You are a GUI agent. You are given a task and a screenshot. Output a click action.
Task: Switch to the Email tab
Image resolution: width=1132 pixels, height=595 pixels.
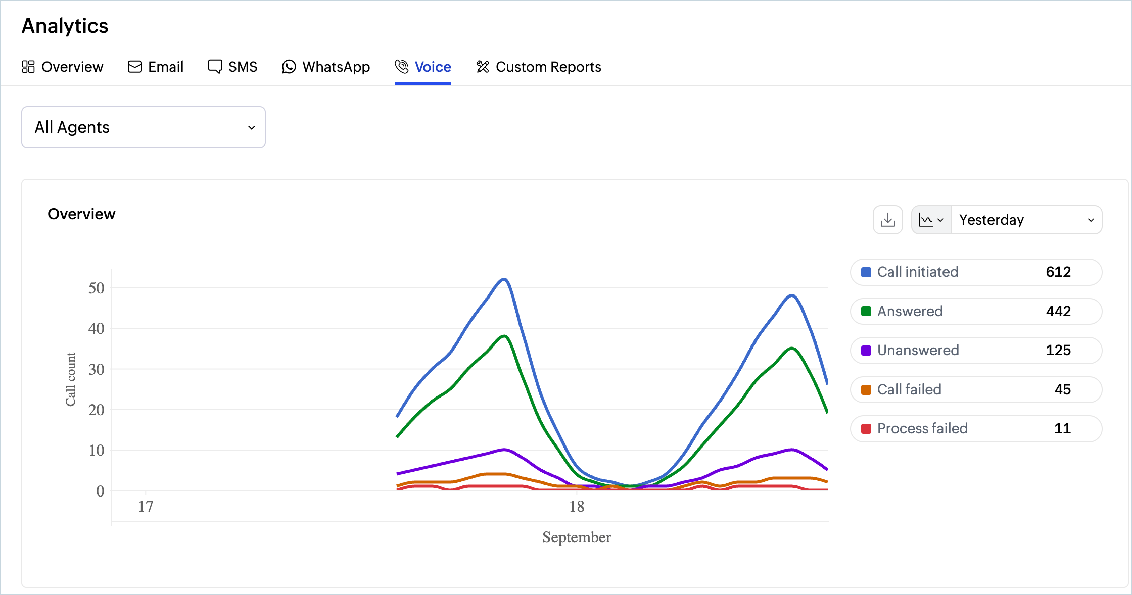coord(155,67)
